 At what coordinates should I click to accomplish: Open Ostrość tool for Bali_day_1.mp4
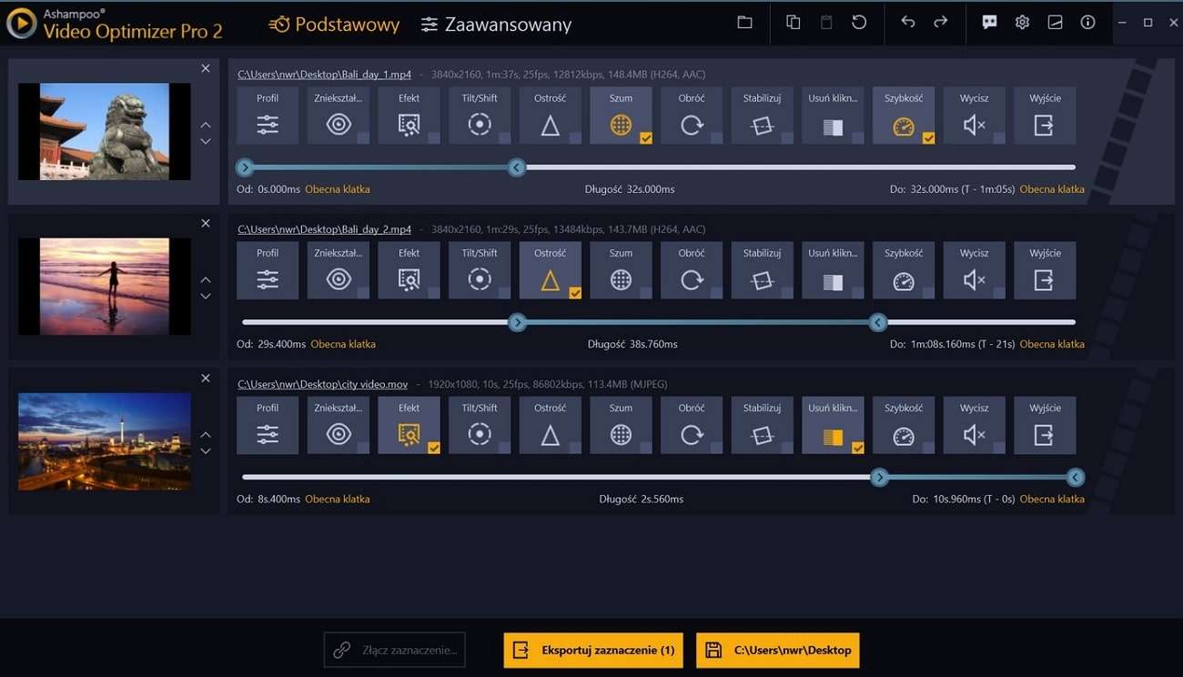pyautogui.click(x=551, y=116)
